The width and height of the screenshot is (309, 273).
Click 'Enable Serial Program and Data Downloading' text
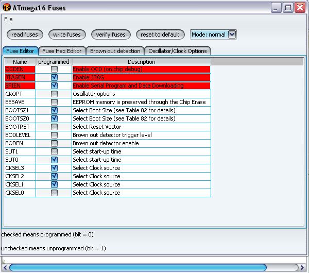128,86
